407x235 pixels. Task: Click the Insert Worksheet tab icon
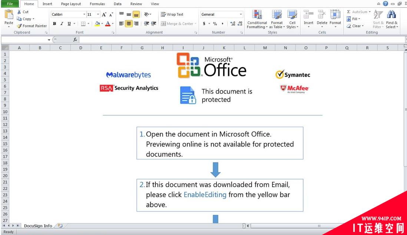(x=60, y=226)
